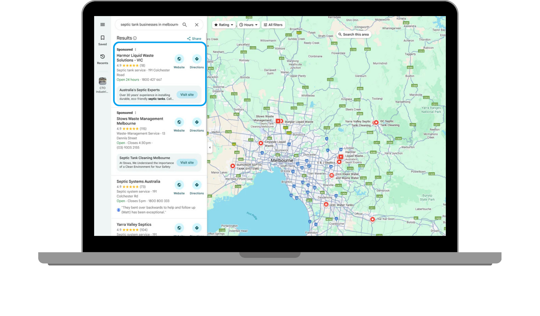Open the three-dot menu on the first Sponsored result
The image size is (540, 316).
[135, 49]
